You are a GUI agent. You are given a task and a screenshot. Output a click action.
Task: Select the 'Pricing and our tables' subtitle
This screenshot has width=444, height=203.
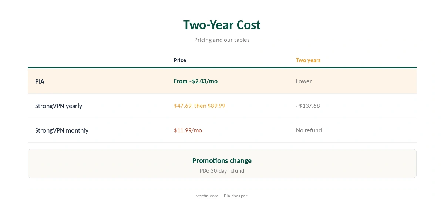(x=222, y=40)
